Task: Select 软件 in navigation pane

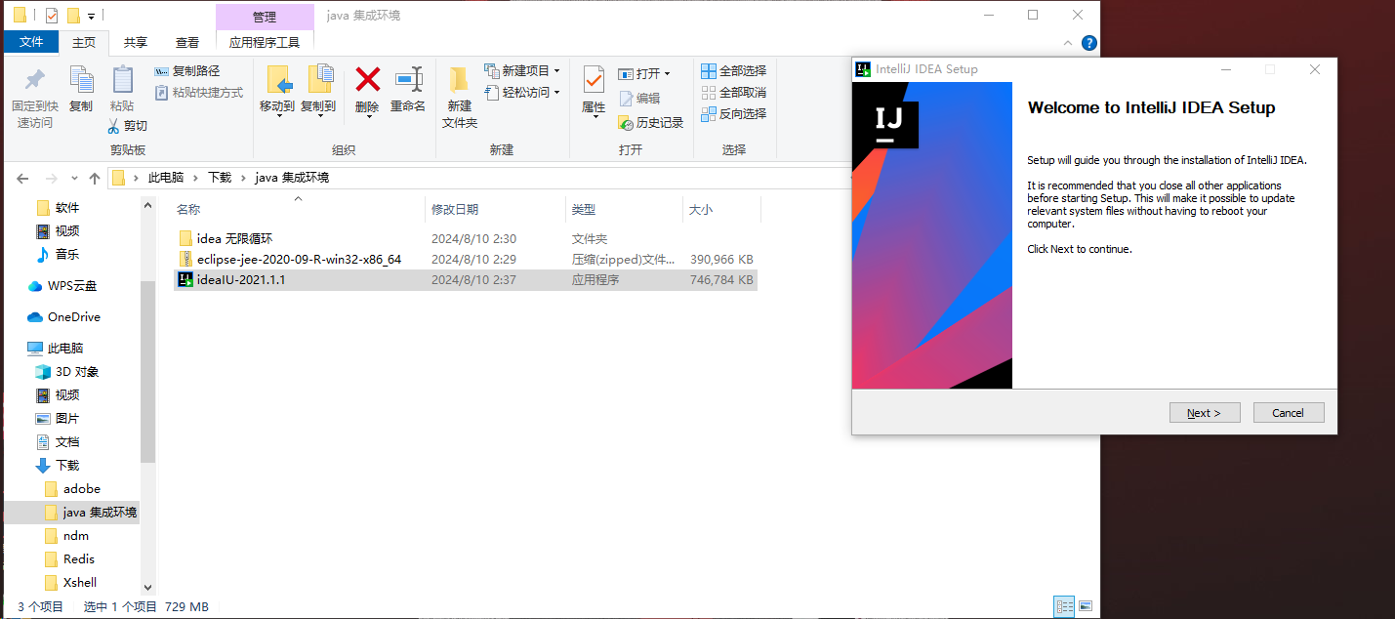Action: tap(67, 208)
